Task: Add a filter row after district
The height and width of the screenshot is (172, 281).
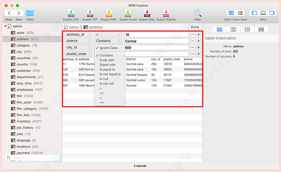Action: pos(199,41)
